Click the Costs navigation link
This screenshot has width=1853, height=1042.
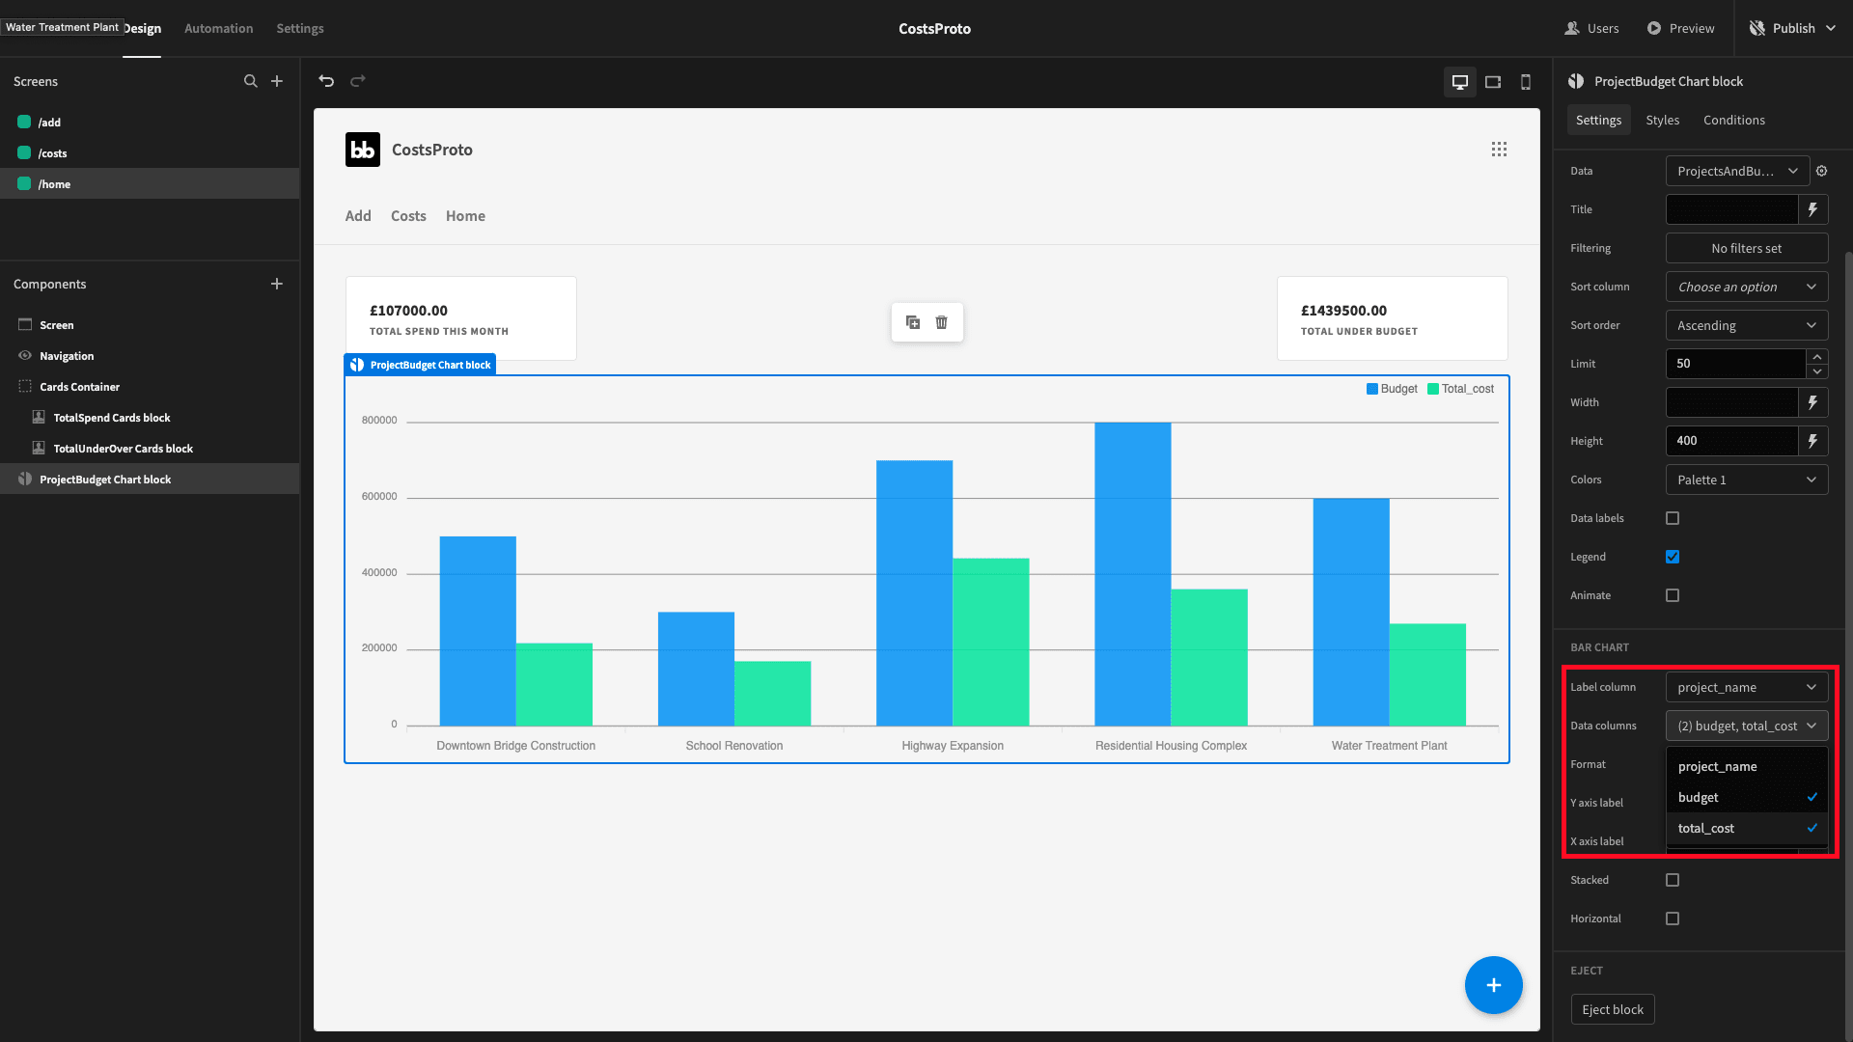click(408, 216)
